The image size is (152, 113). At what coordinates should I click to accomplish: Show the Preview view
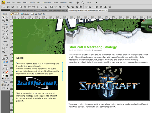tap(25, 14)
